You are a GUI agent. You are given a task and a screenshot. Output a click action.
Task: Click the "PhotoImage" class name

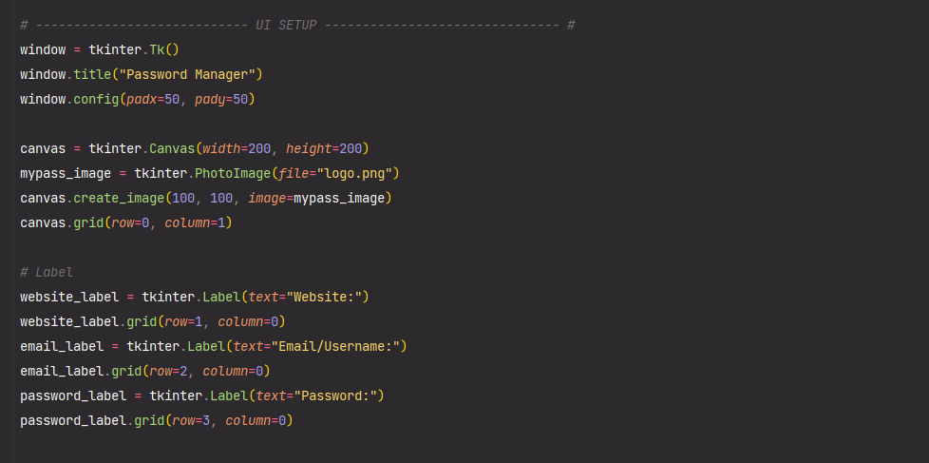coord(233,174)
